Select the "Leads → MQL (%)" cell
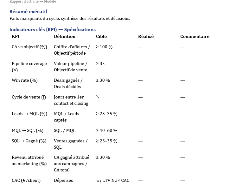The height and width of the screenshot is (185, 237). [x=29, y=114]
